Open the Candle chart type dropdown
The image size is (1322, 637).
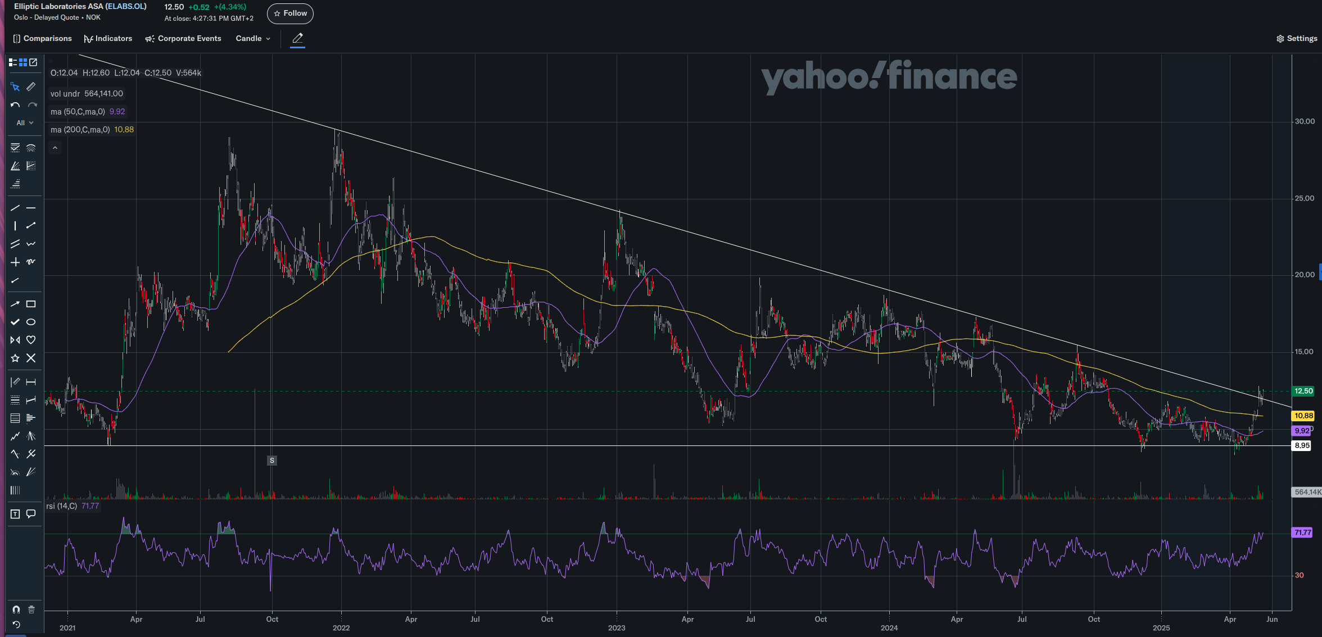(253, 38)
